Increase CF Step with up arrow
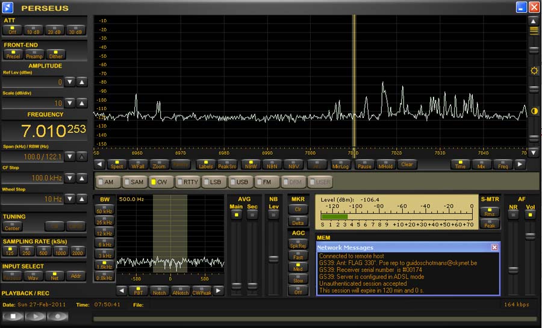 tap(81, 178)
